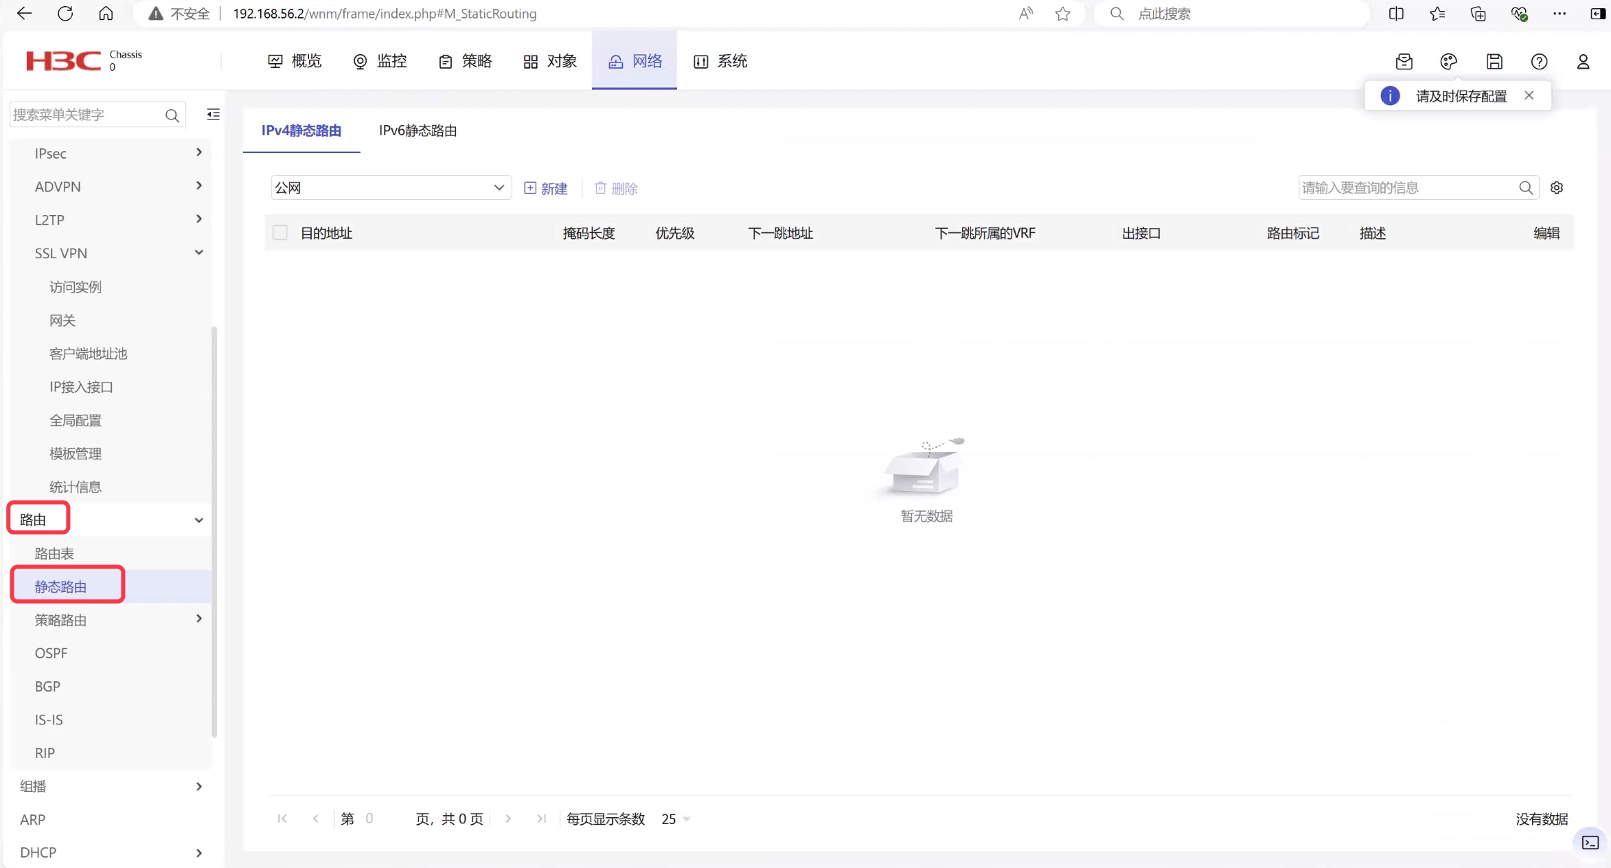The height and width of the screenshot is (868, 1611).
Task: Open the user account icon
Action: tap(1584, 62)
